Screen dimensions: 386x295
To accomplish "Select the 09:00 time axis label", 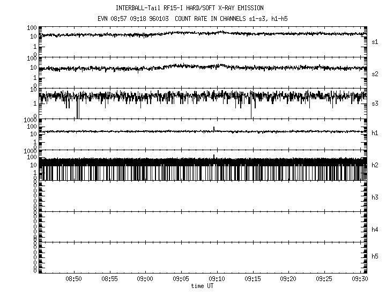I will 145,279.
